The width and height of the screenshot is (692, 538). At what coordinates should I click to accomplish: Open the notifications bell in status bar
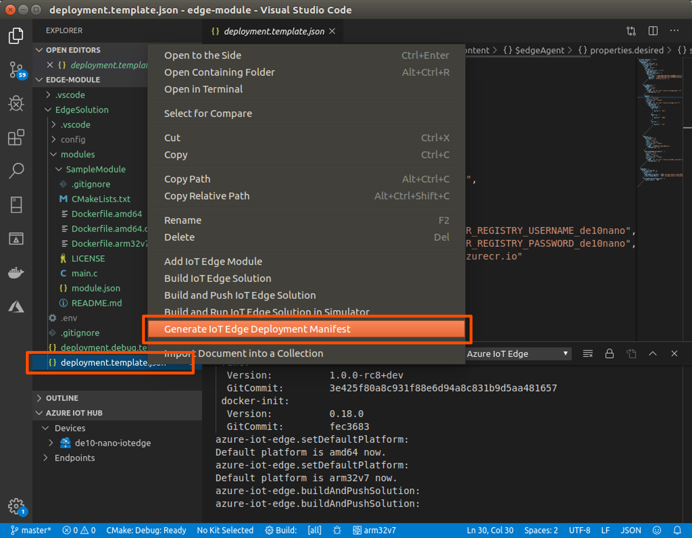point(677,530)
